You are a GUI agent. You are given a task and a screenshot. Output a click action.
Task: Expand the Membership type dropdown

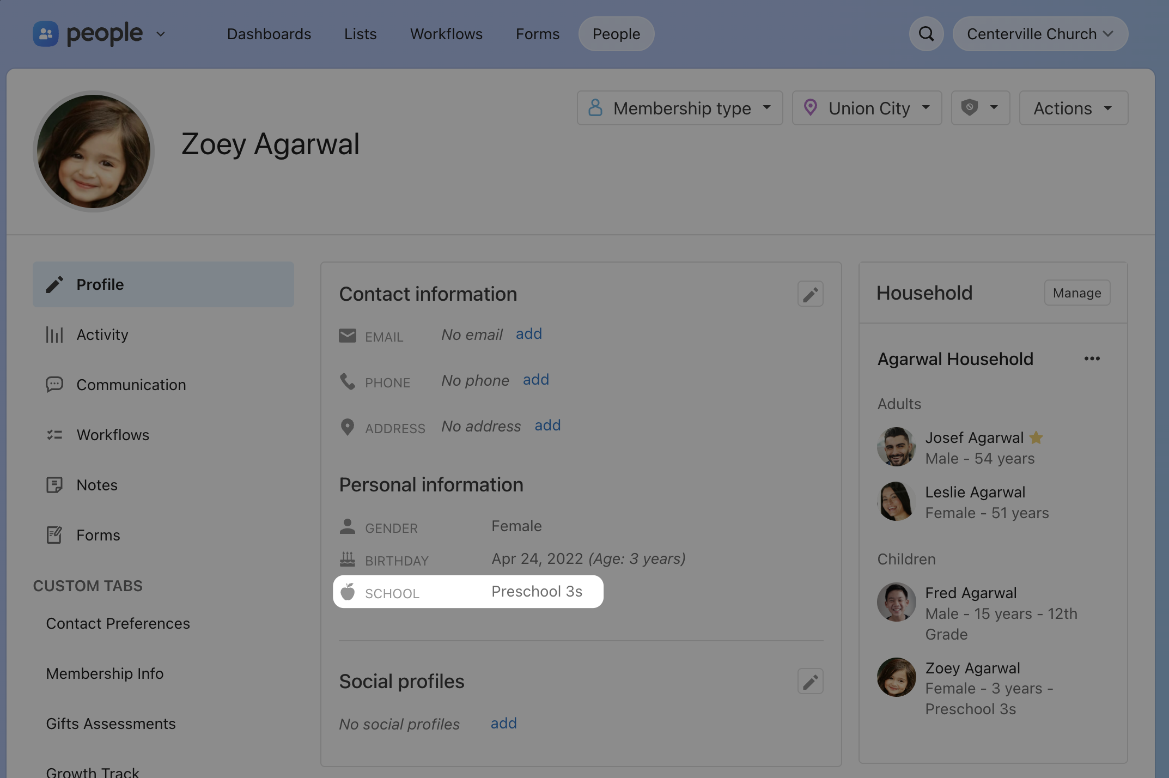click(x=679, y=108)
